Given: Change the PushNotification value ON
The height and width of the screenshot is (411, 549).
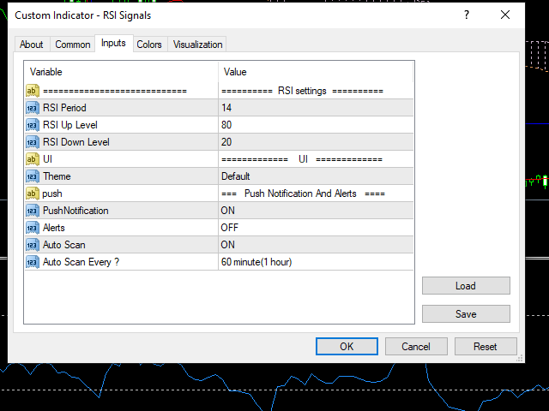Looking at the screenshot, I should (316, 211).
